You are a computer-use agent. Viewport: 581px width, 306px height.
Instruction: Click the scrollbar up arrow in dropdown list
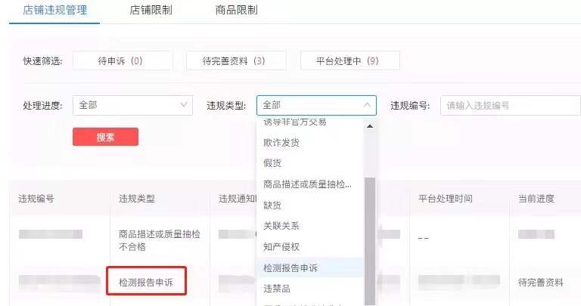click(x=369, y=126)
